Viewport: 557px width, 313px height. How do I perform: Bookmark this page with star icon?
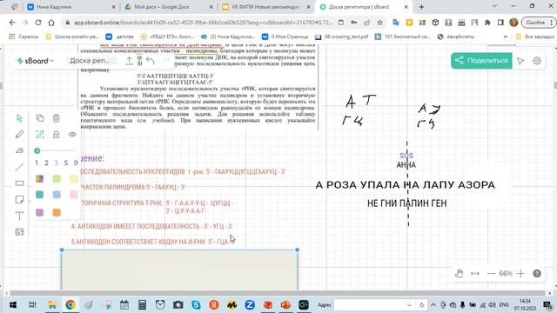coord(379,23)
